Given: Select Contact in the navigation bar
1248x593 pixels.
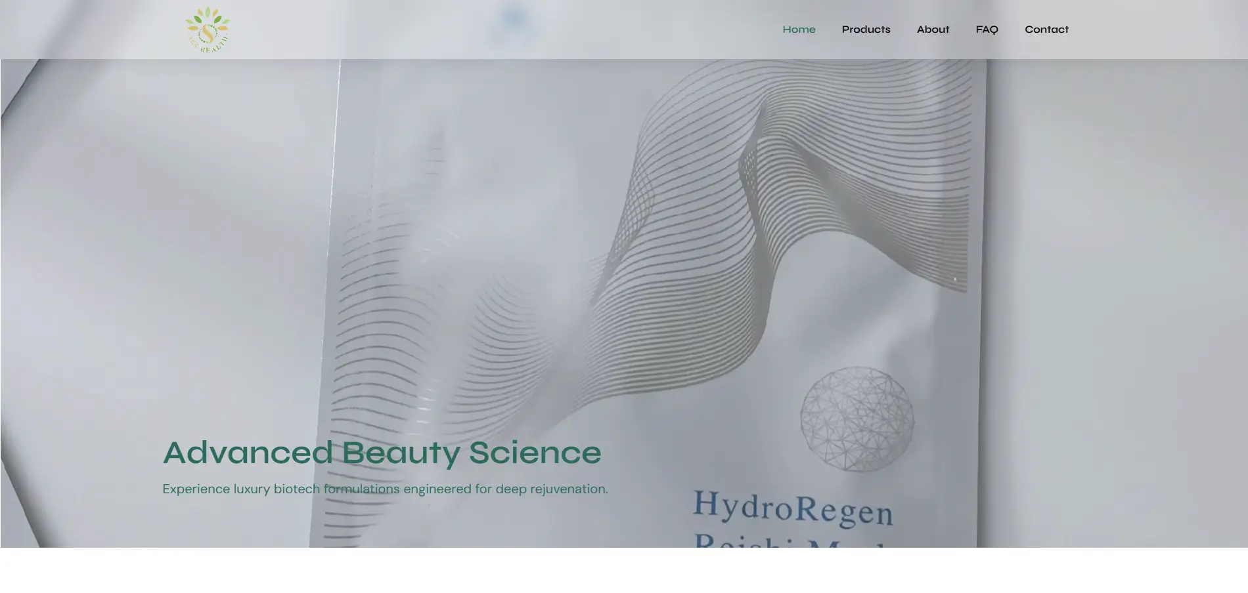Looking at the screenshot, I should [1046, 30].
